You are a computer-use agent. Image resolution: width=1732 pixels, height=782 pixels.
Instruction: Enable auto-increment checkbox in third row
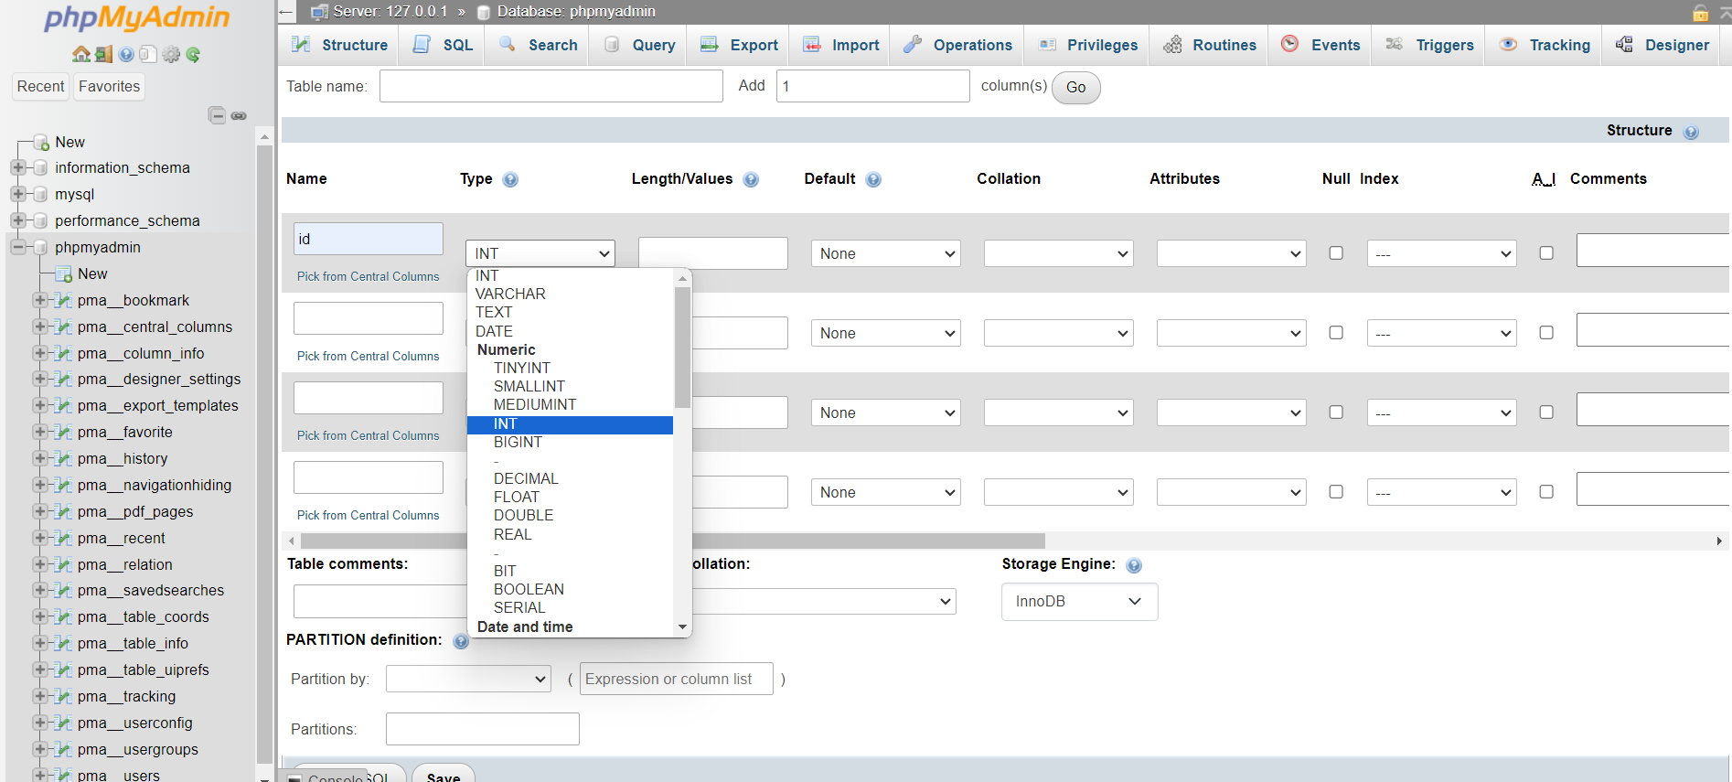(1546, 412)
